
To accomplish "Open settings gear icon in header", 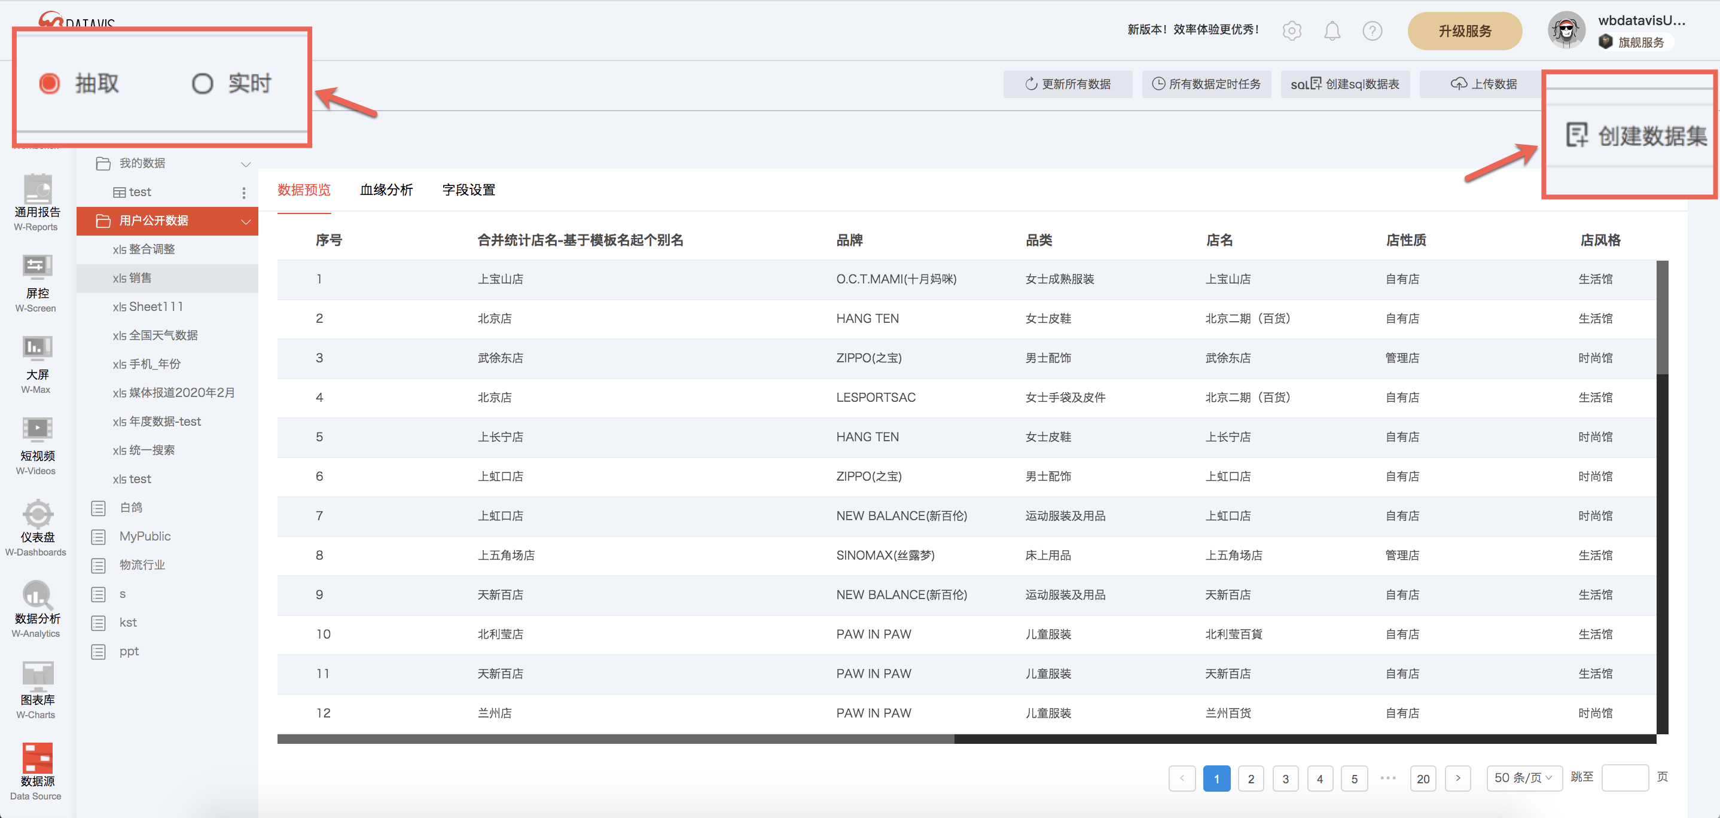I will click(1292, 30).
